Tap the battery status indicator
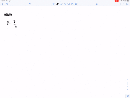 tap(128, 1)
